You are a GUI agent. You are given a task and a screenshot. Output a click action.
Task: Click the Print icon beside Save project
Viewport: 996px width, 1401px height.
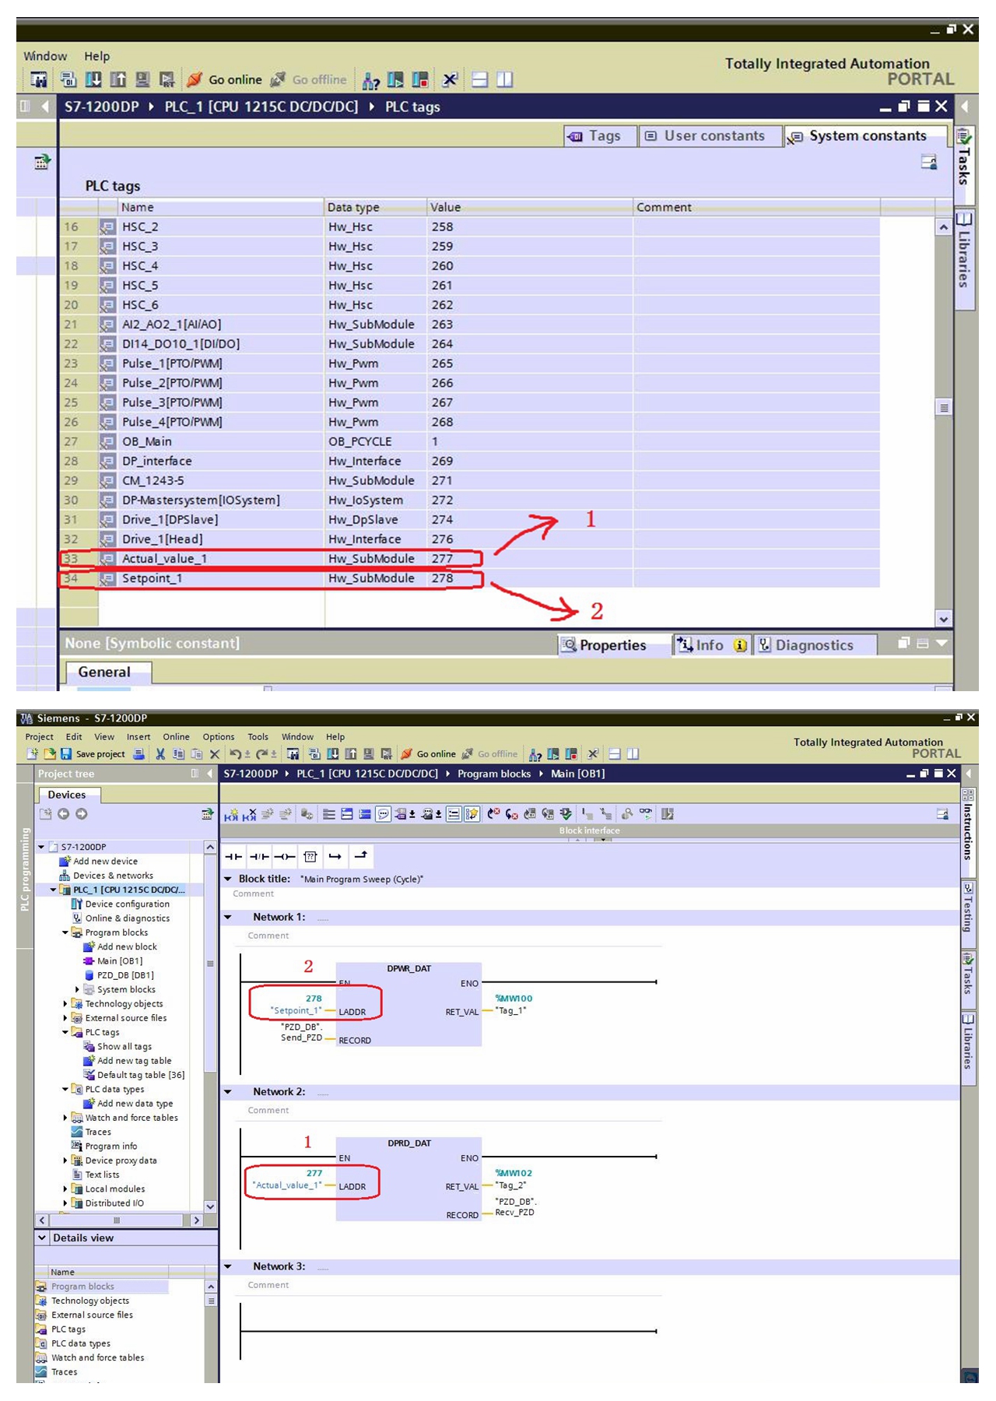pos(139,753)
